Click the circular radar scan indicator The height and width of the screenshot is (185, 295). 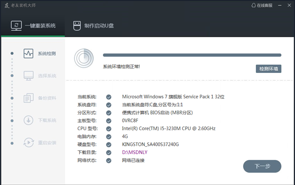tap(84, 58)
